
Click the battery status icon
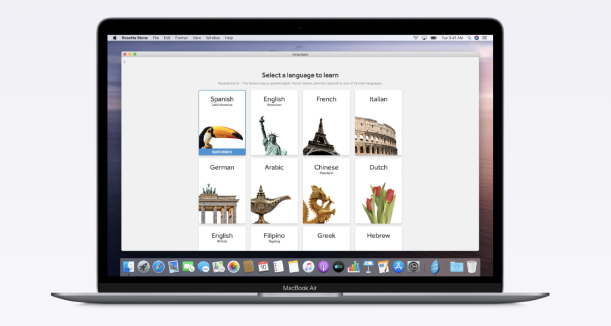pos(434,38)
